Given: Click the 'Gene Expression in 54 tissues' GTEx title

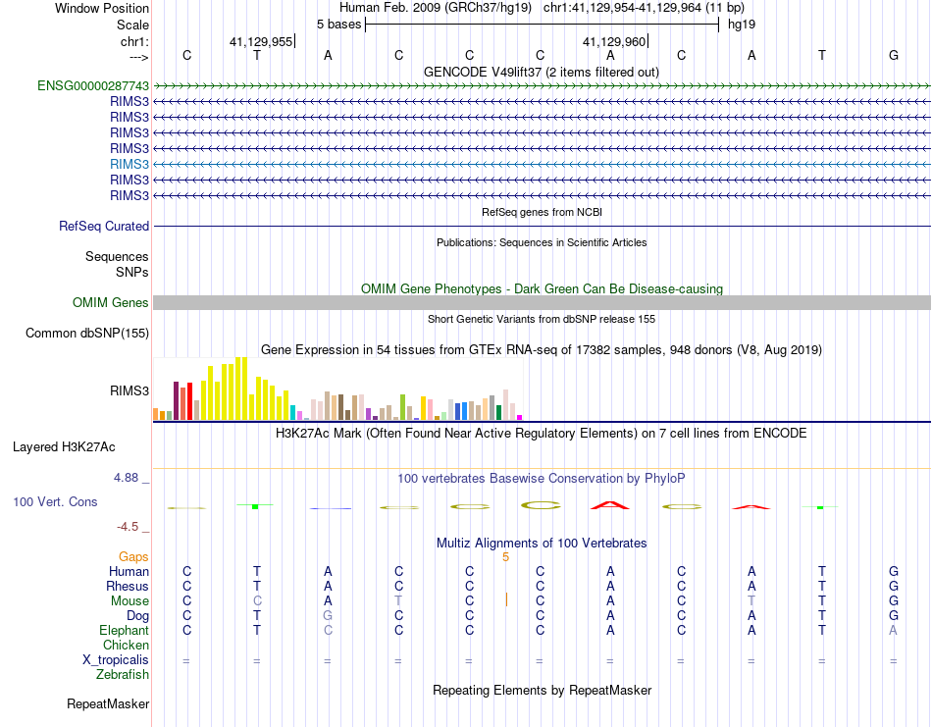Looking at the screenshot, I should [542, 349].
